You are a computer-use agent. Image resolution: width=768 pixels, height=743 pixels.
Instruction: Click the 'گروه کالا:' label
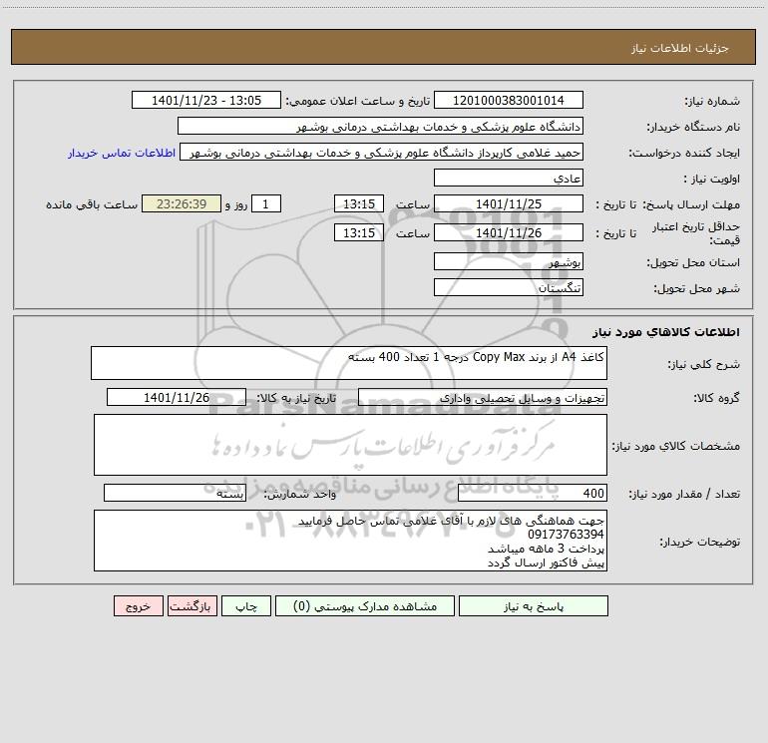[717, 399]
